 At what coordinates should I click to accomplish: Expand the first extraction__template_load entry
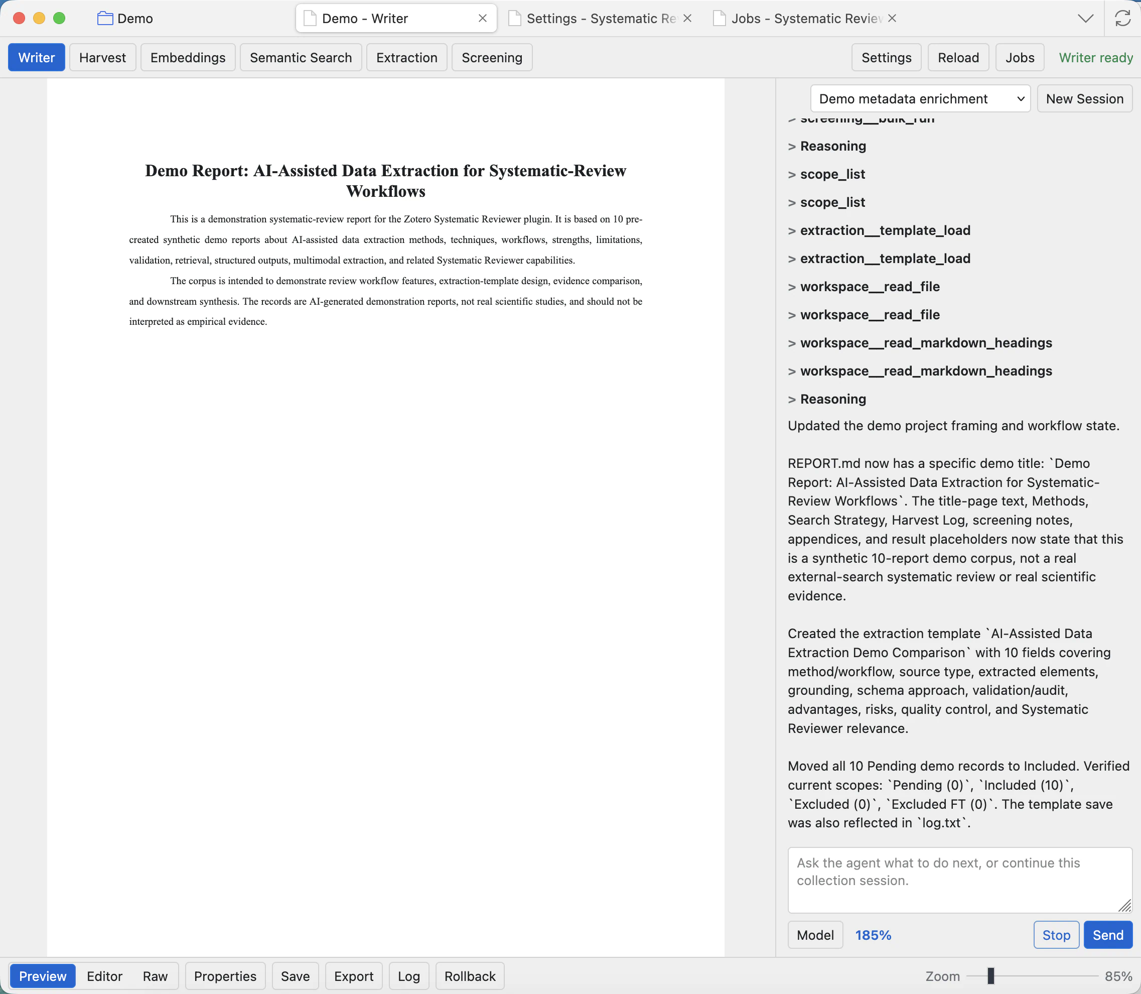(879, 230)
